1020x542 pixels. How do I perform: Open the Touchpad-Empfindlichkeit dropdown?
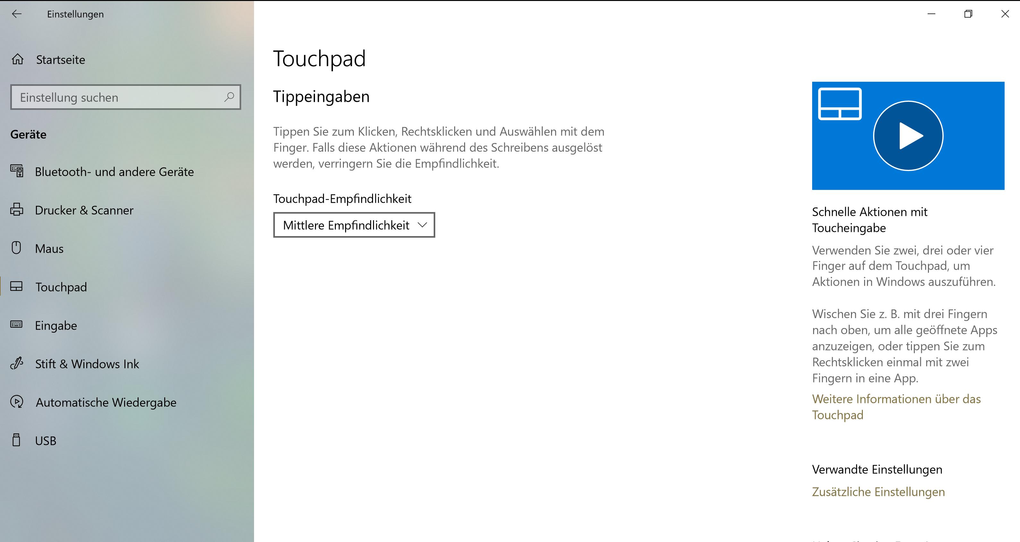(353, 225)
